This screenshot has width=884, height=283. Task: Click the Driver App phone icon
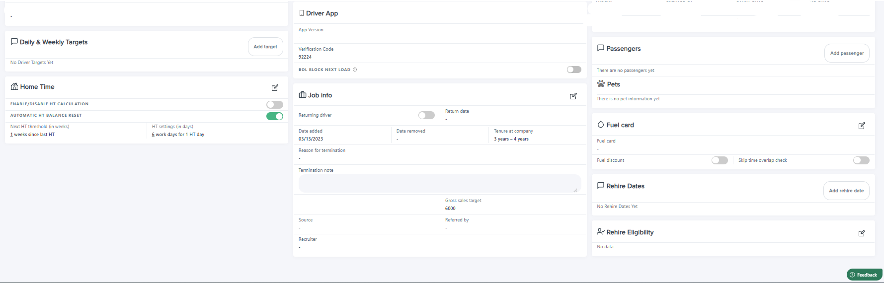[302, 13]
